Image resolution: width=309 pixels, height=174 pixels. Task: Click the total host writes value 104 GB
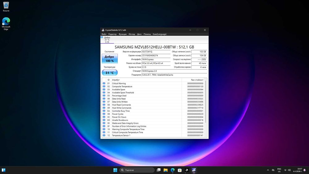coord(199,56)
